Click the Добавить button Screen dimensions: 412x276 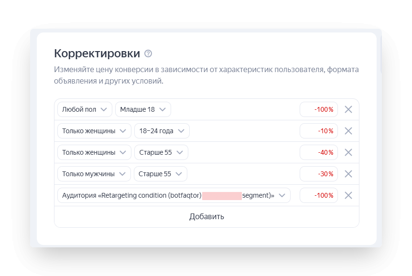[206, 217]
